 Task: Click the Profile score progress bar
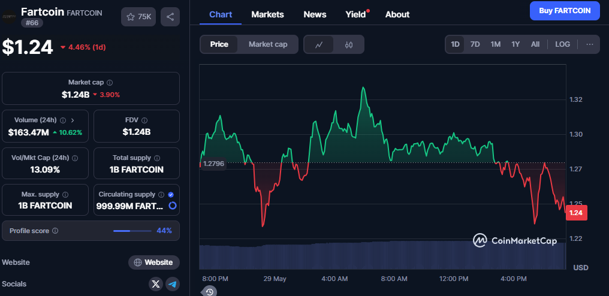(x=132, y=231)
